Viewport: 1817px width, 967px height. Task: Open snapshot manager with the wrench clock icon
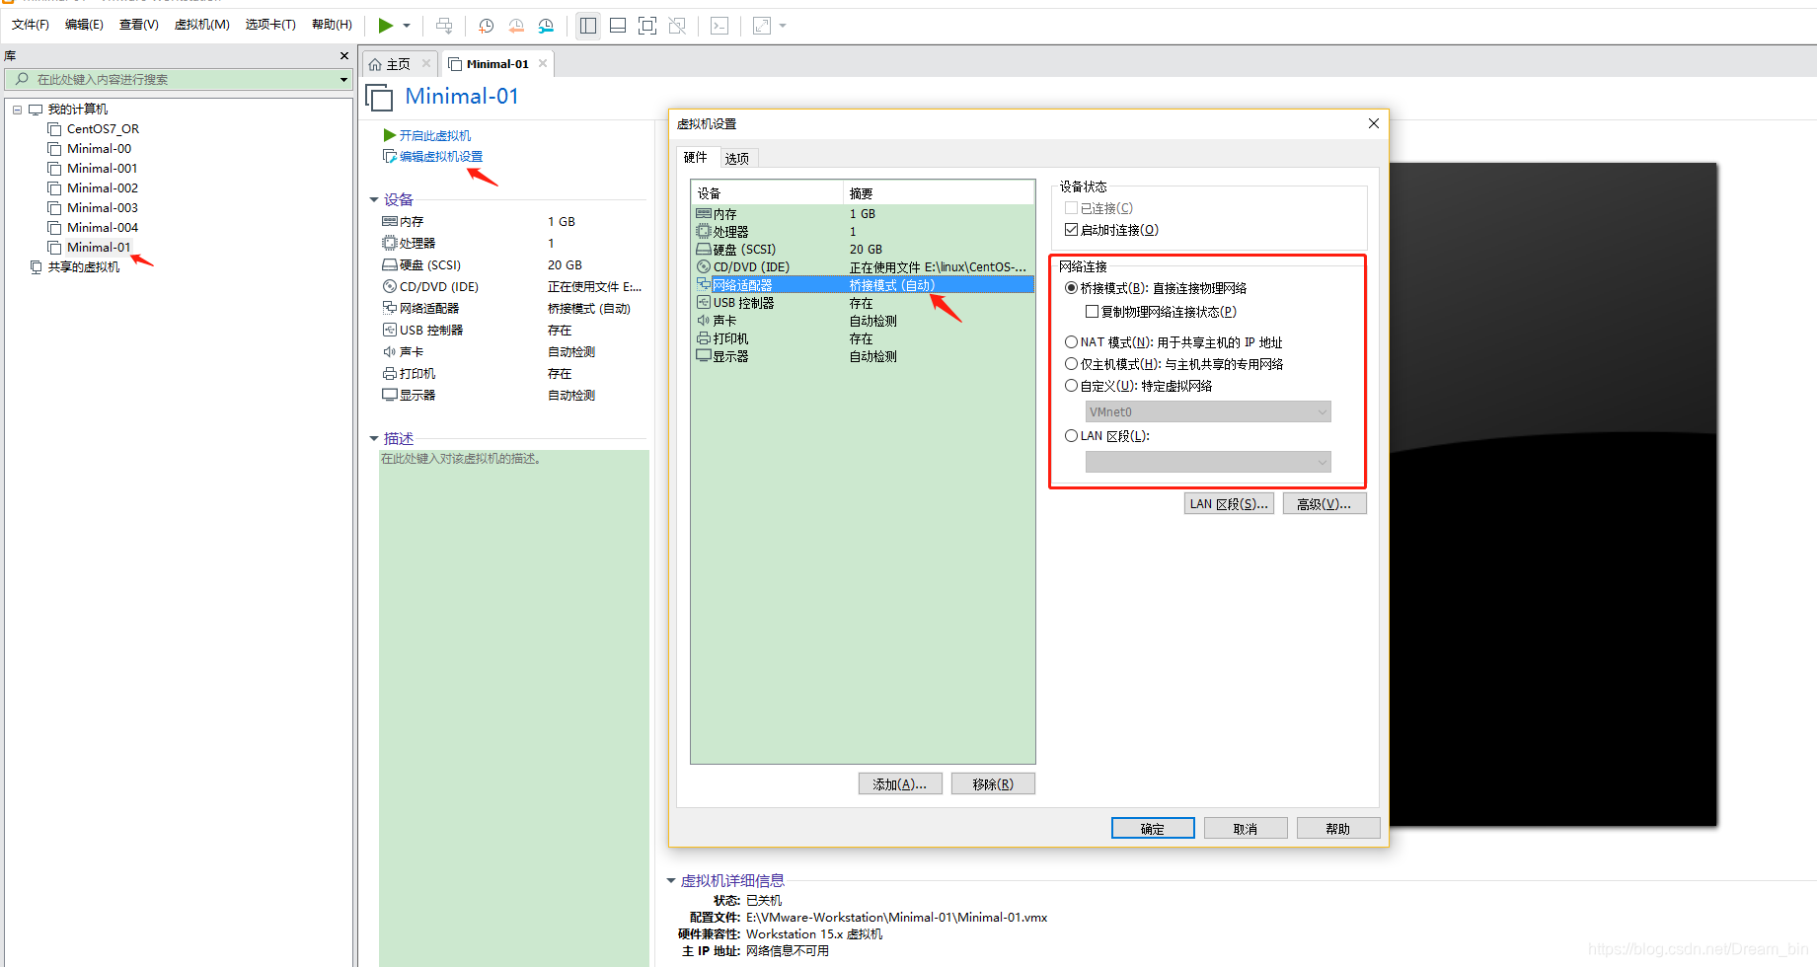click(546, 26)
